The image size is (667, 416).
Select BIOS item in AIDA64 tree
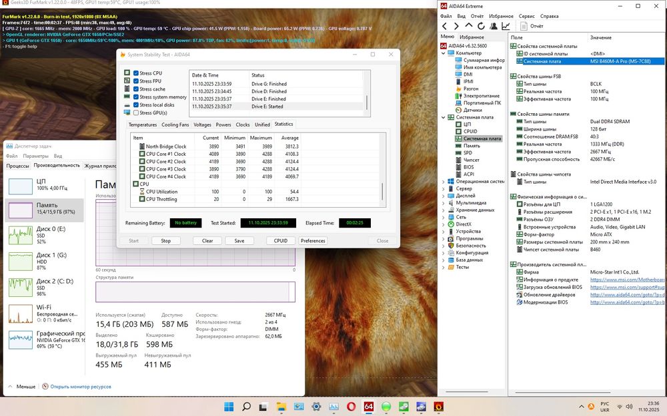click(468, 167)
